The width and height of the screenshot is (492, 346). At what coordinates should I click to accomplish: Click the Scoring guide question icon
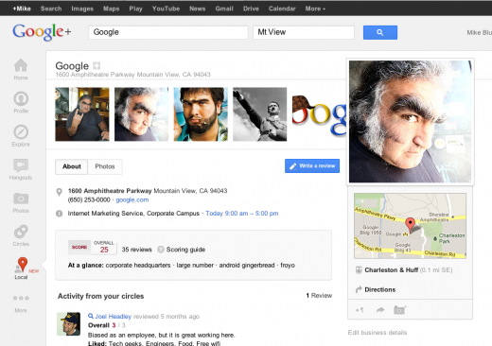pyautogui.click(x=161, y=250)
